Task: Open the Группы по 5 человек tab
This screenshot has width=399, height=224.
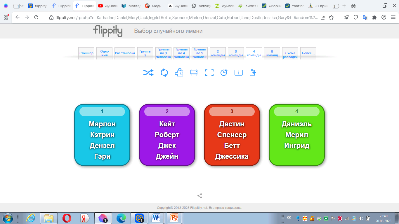Action: click(200, 53)
